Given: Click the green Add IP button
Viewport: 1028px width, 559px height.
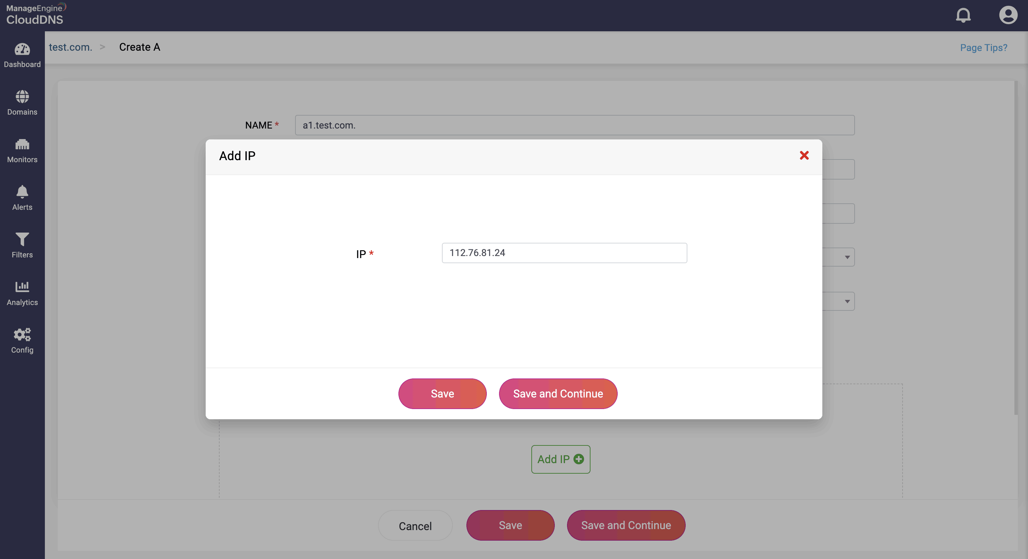Looking at the screenshot, I should coord(560,459).
